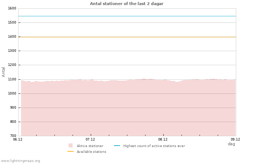
Task: Click the 'dag' x-axis unit label
Action: coord(231,144)
